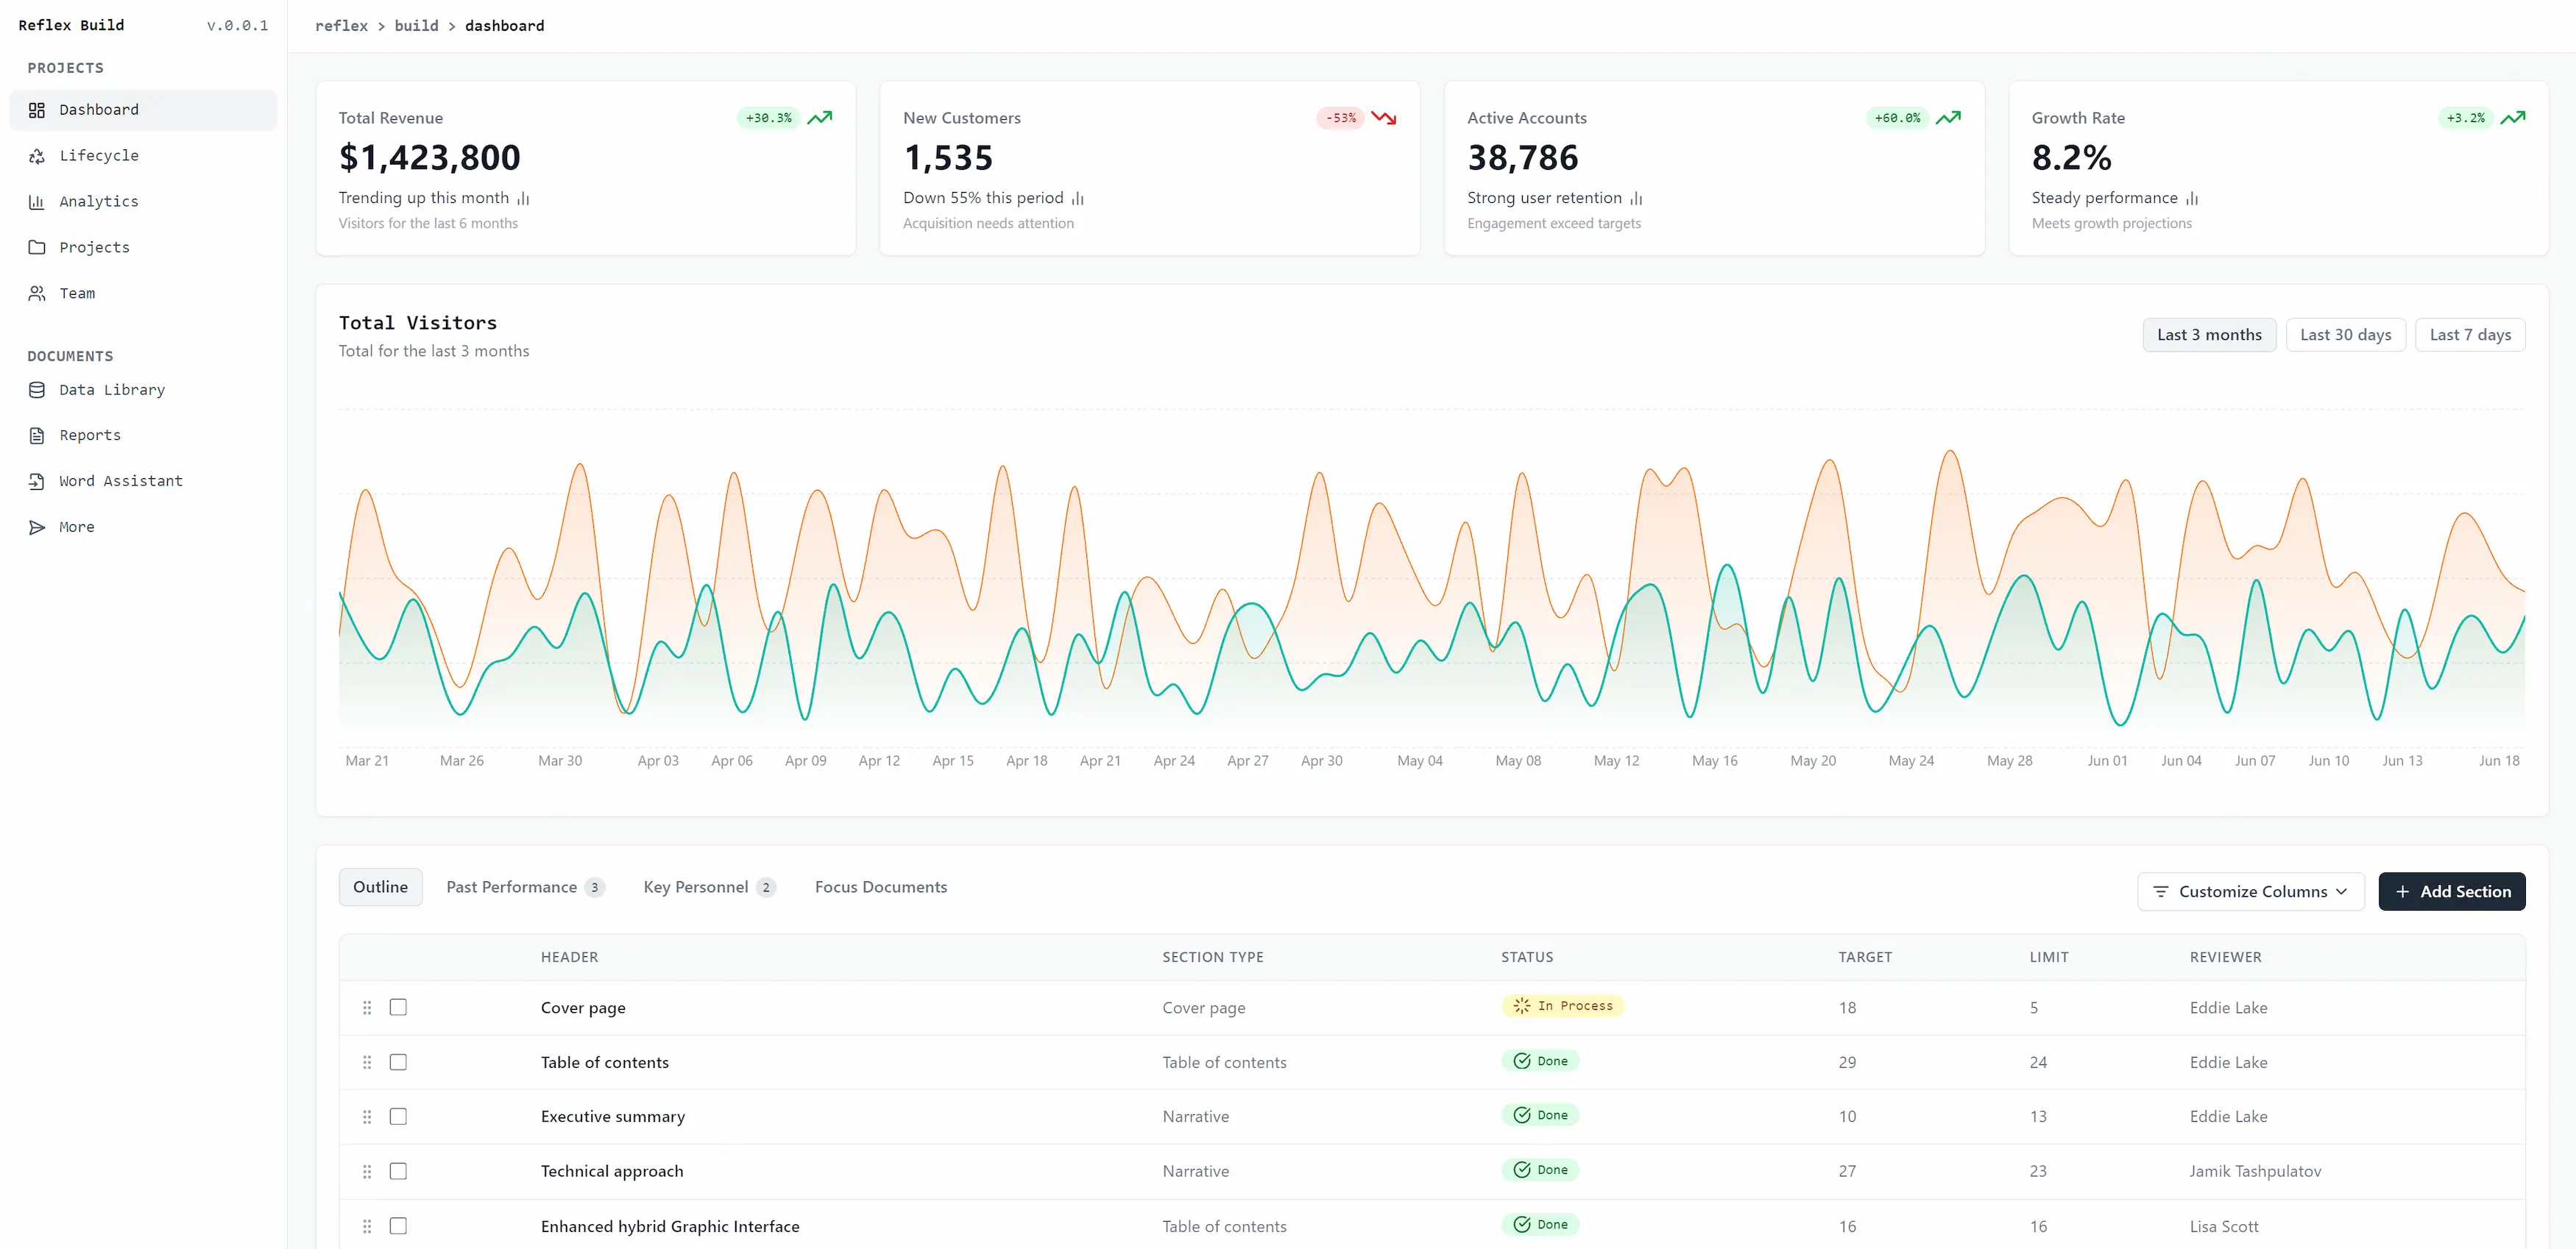Click drag handle for Cover page row
This screenshot has width=2576, height=1249.
367,1007
